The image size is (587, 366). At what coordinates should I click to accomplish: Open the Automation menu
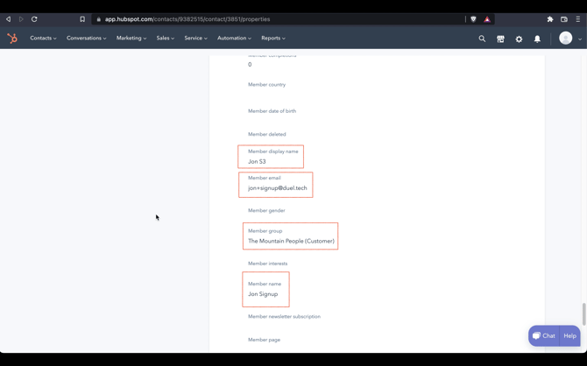point(234,39)
